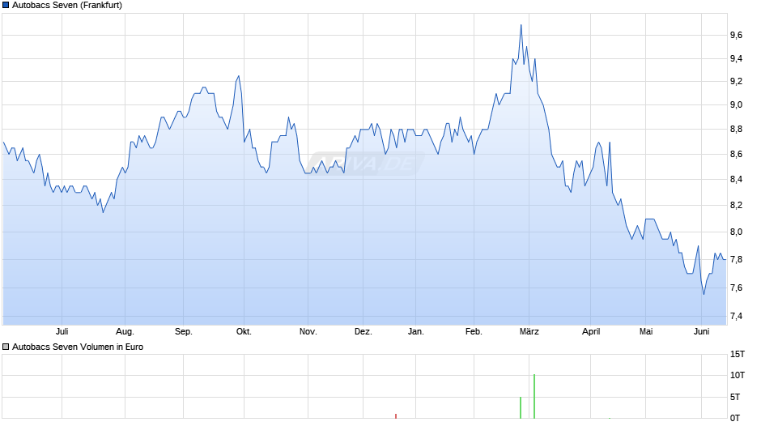Viewport: 761px width, 426px height.
Task: Click the tallest green volume bar in March
Action: pos(534,396)
